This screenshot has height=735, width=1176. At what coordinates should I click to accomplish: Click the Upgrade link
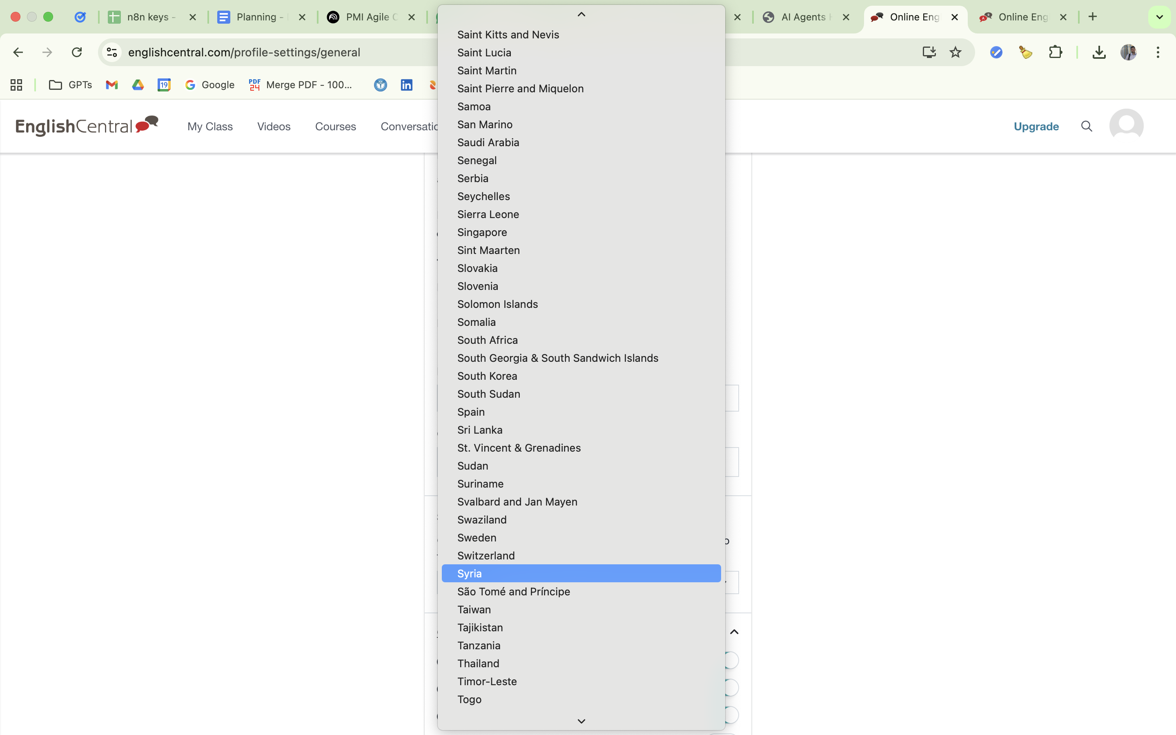[x=1036, y=127]
